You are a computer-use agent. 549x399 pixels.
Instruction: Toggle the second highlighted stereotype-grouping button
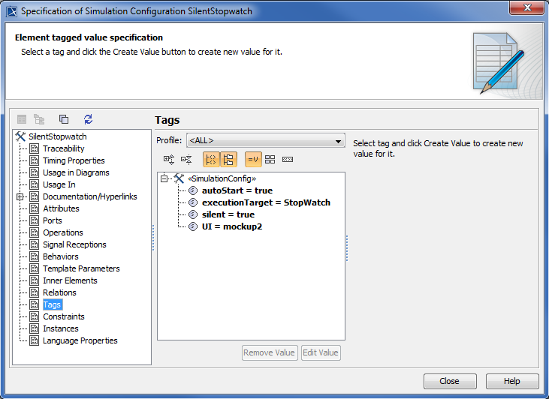228,159
